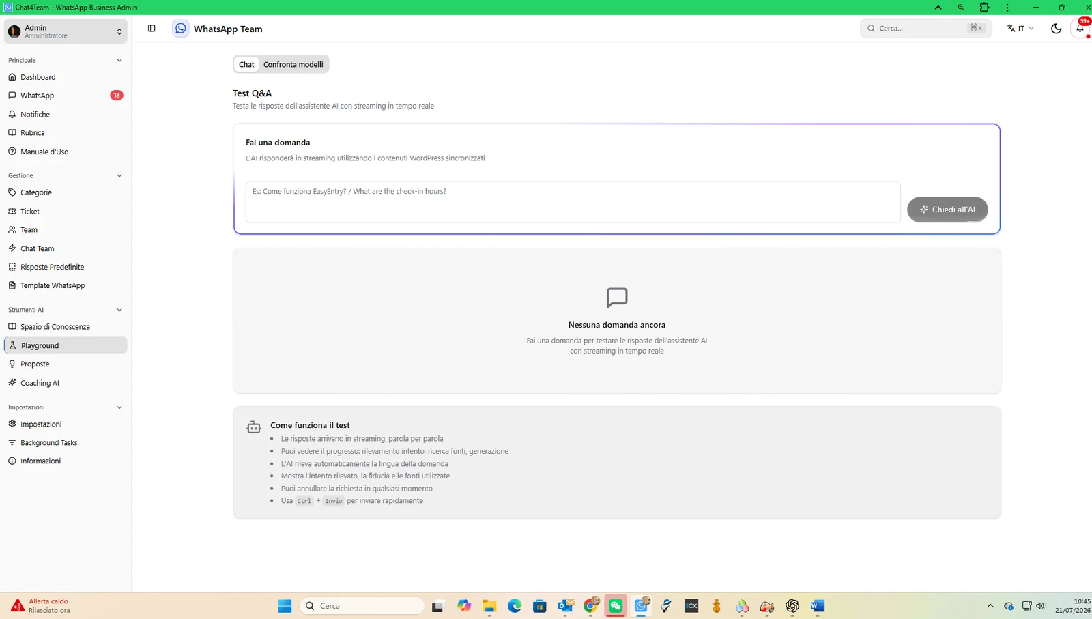
Task: Click the Chiedi all'AI button
Action: 947,210
